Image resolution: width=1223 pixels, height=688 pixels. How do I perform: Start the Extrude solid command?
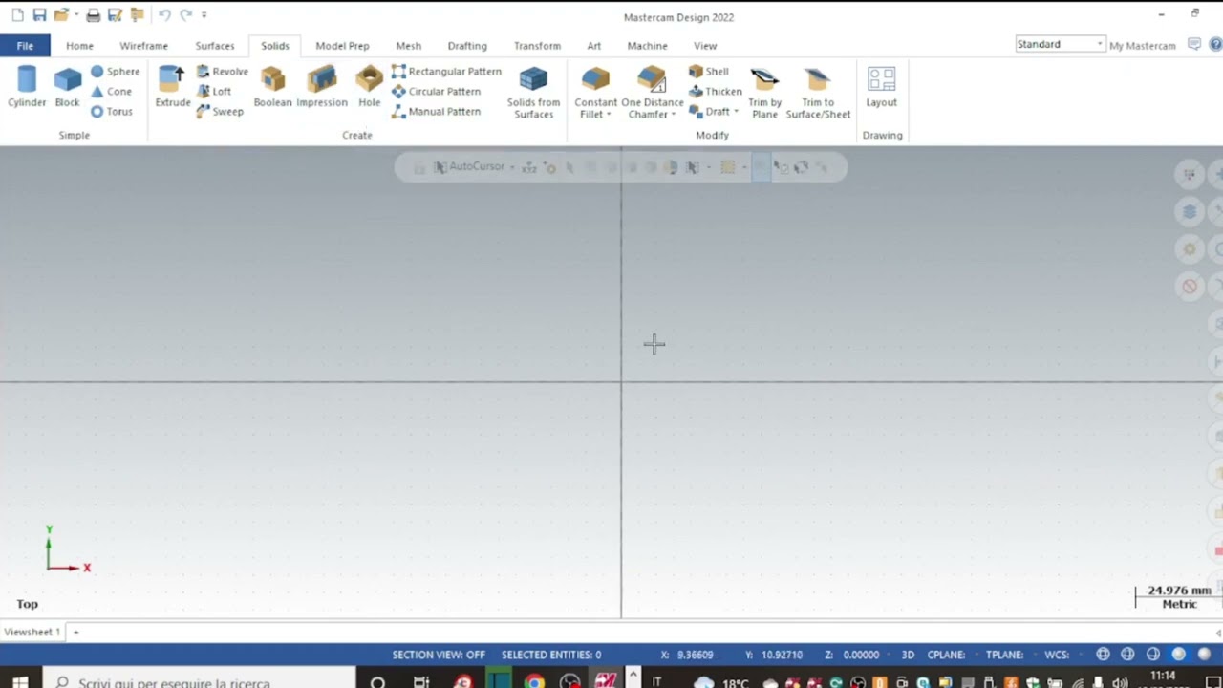click(173, 87)
